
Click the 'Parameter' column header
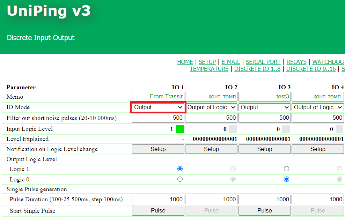(21, 87)
